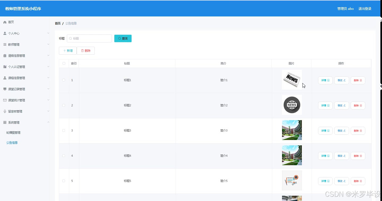382x201 pixels.
Task: Click the home icon beside 首页 in sidebar
Action: pos(5,22)
